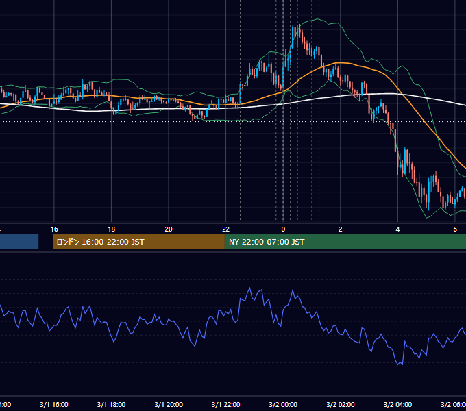Click the 18 hour label on upper axis
Viewport: 466px width, 411px height.
(112, 229)
